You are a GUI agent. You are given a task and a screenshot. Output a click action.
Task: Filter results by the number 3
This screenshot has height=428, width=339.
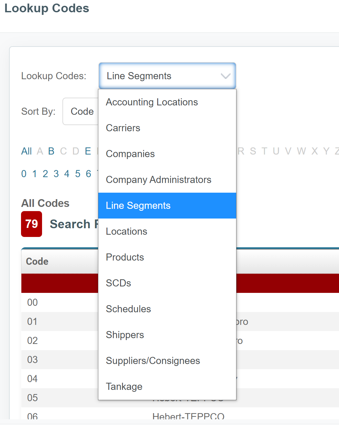(x=56, y=174)
